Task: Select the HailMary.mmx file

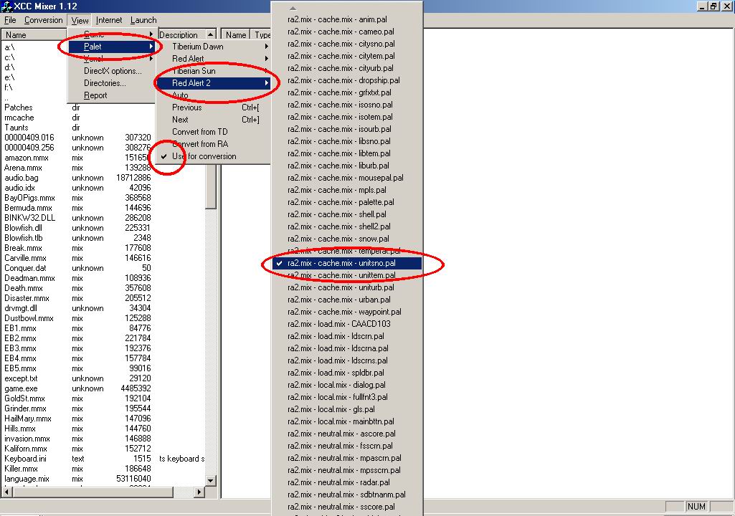Action: 28,419
